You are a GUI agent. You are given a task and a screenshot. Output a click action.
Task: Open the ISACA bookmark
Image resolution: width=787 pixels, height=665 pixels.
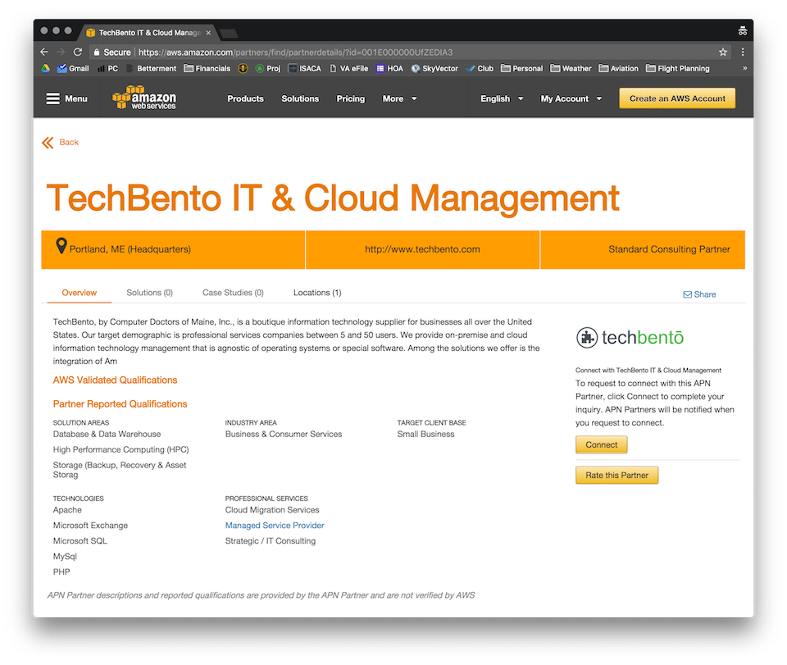pos(305,68)
